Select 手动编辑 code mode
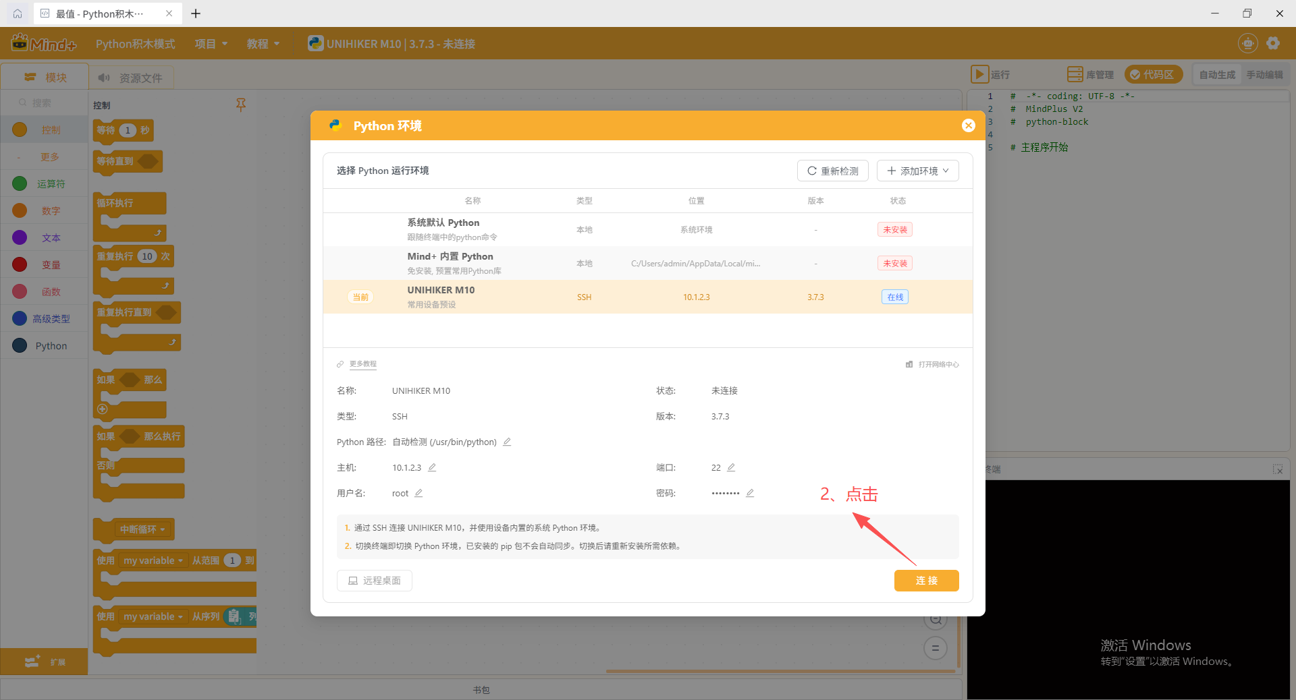 [1264, 74]
